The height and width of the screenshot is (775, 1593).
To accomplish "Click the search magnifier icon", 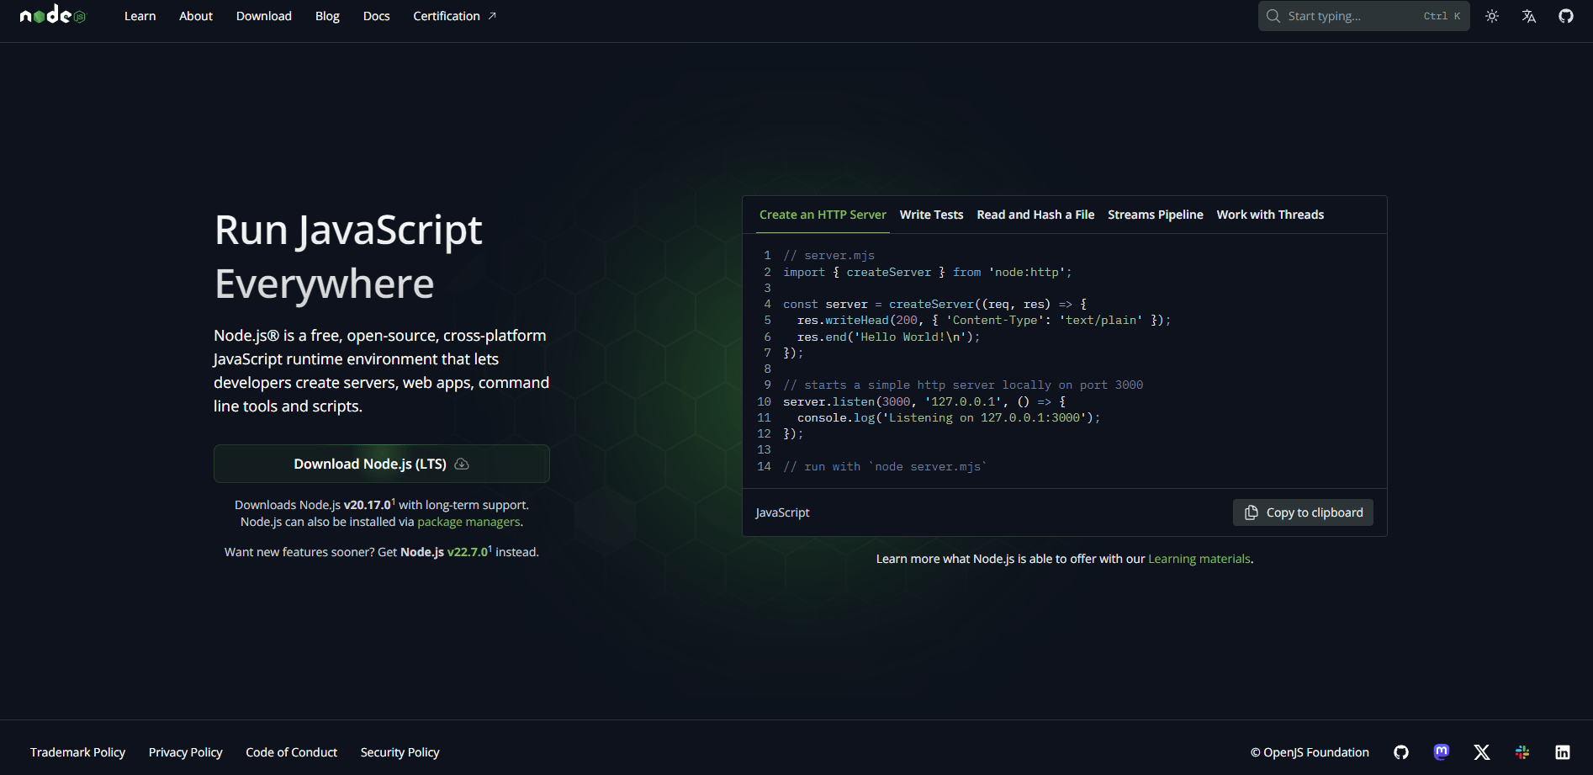I will [x=1273, y=16].
